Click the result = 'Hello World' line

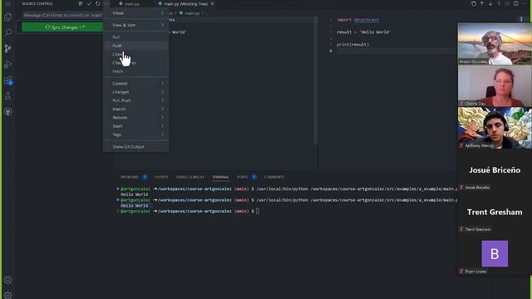pos(364,32)
